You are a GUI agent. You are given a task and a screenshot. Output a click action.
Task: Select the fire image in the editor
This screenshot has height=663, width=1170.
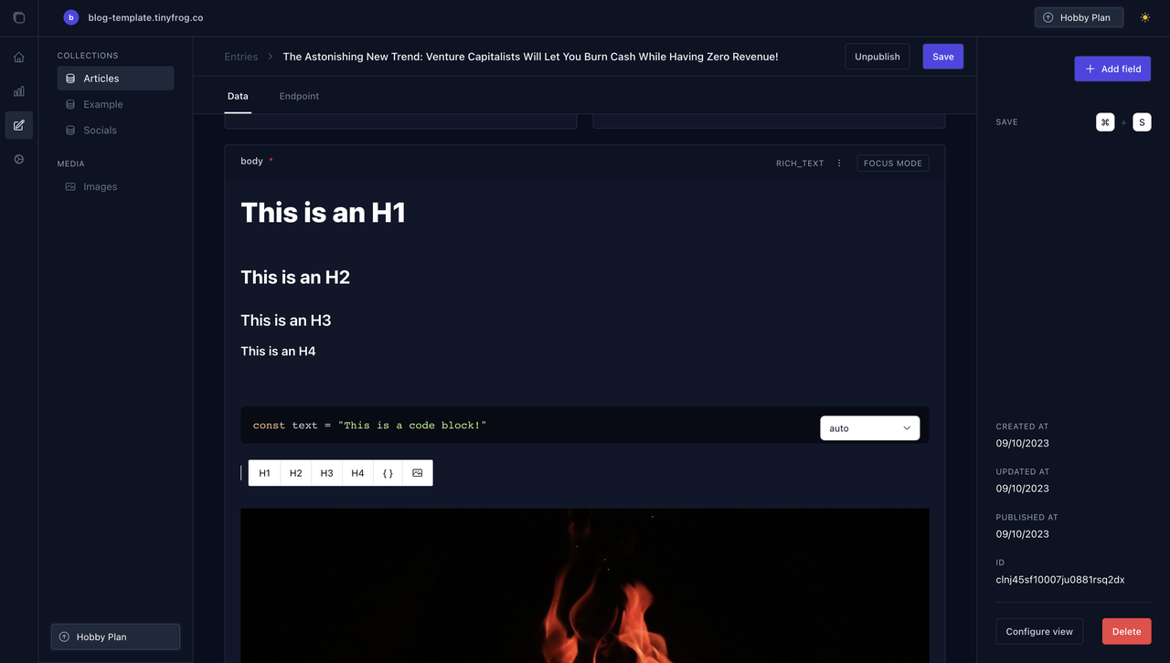pyautogui.click(x=585, y=585)
